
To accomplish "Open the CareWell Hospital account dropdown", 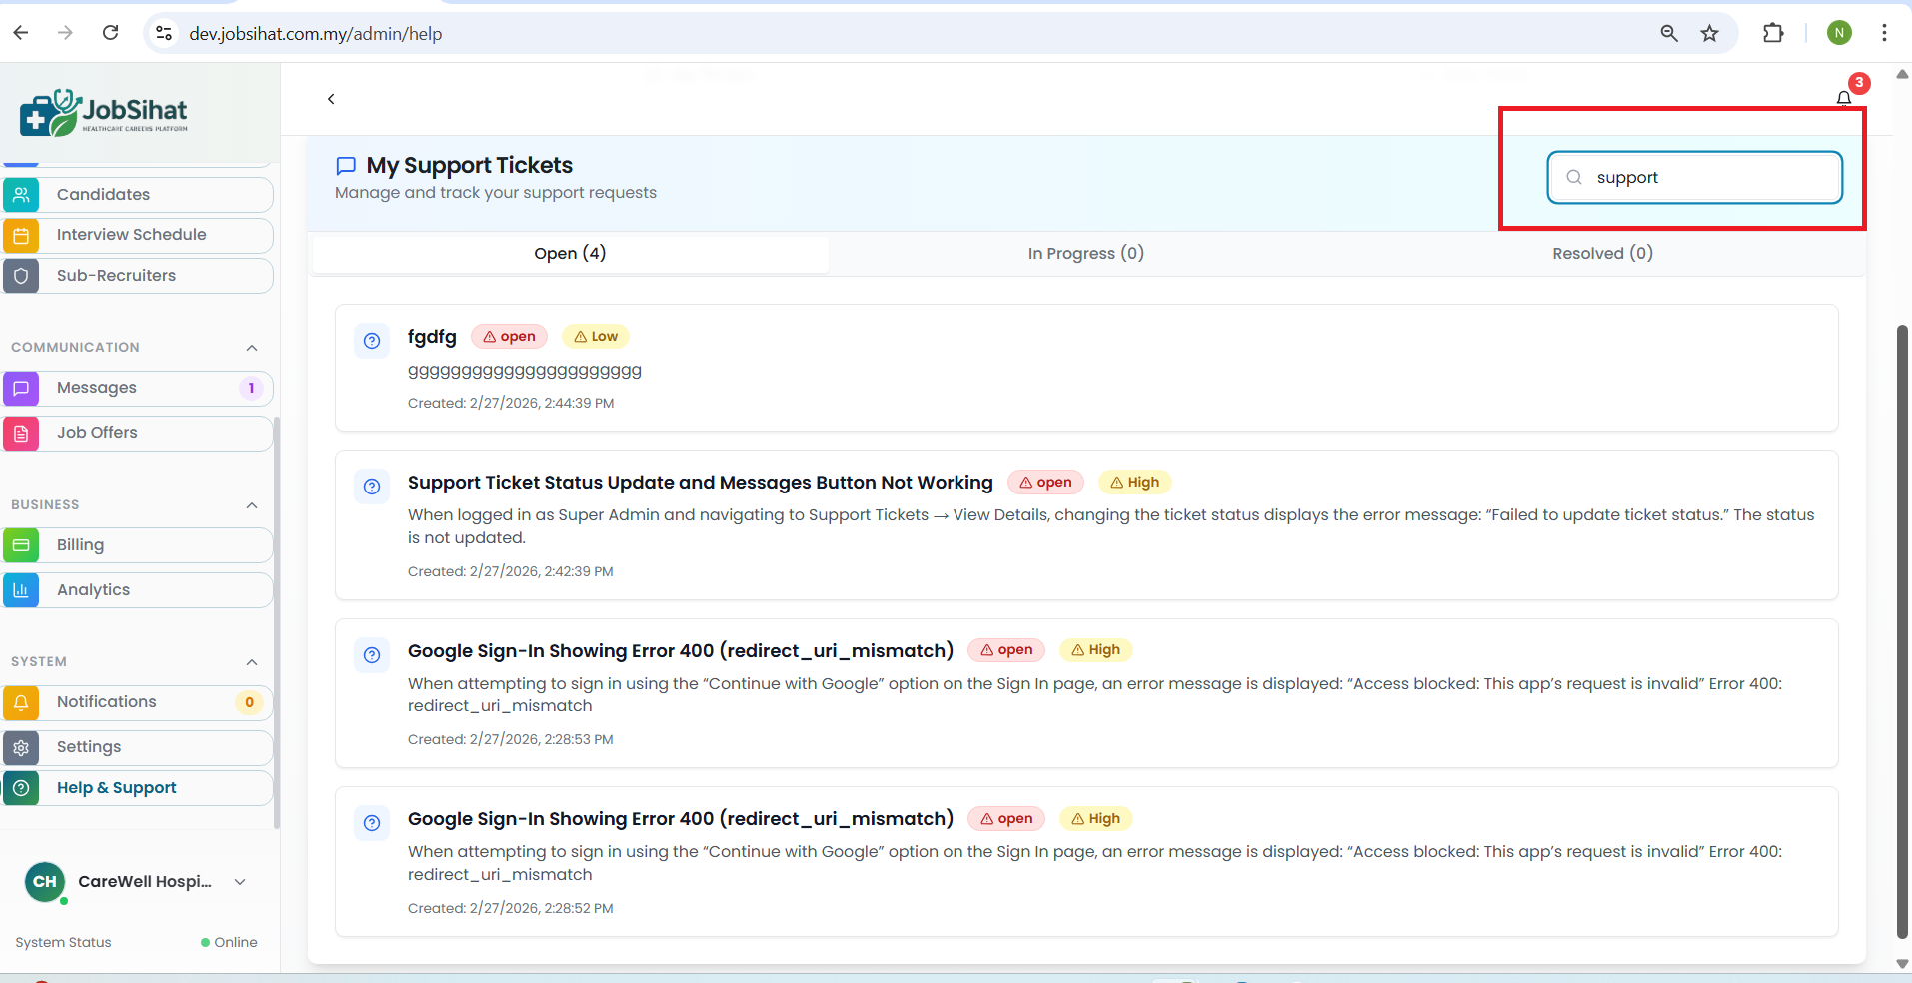I will 240,882.
